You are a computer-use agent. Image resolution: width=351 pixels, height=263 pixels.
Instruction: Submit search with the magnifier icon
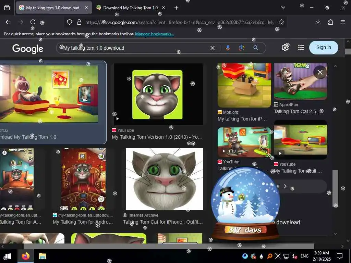256,48
